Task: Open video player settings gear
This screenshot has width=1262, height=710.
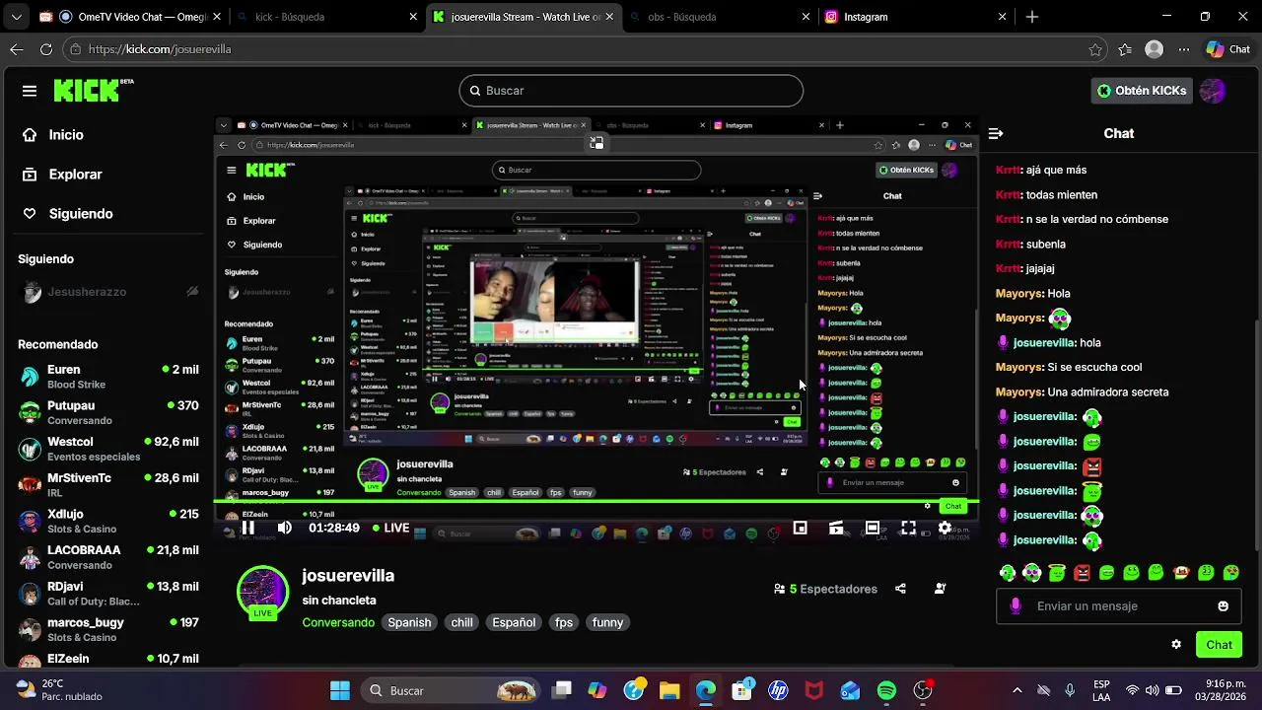Action: pos(945,528)
